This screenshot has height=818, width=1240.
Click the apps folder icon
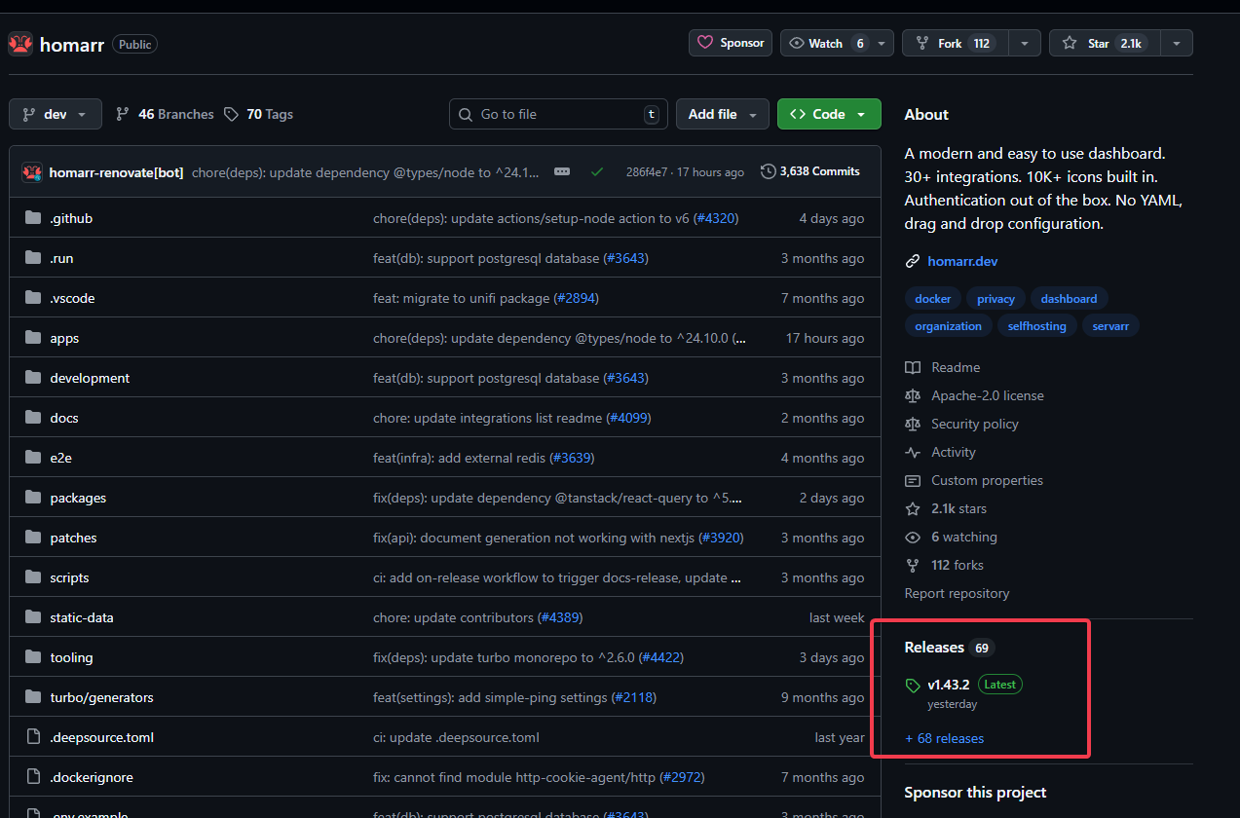(x=33, y=338)
